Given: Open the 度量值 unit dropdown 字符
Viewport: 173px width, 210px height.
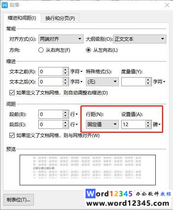Looking at the screenshot, I should coord(159,82).
